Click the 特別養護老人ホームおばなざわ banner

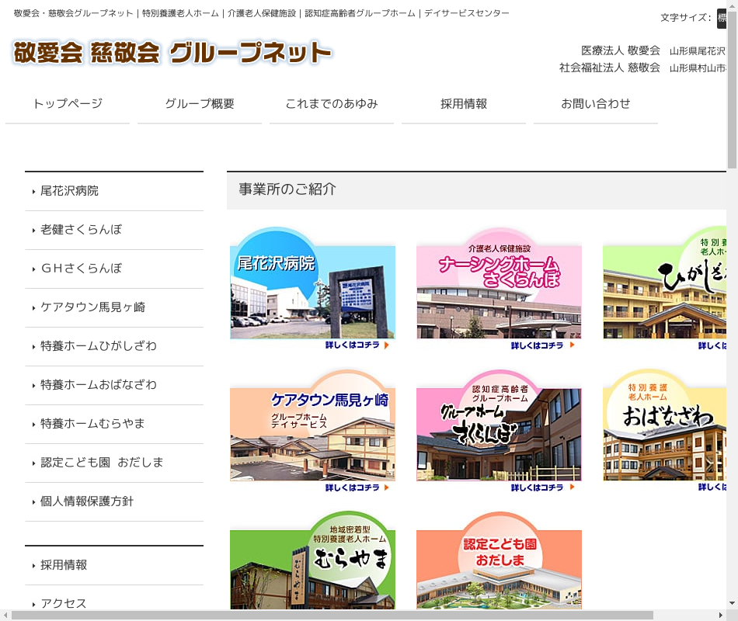pyautogui.click(x=665, y=431)
